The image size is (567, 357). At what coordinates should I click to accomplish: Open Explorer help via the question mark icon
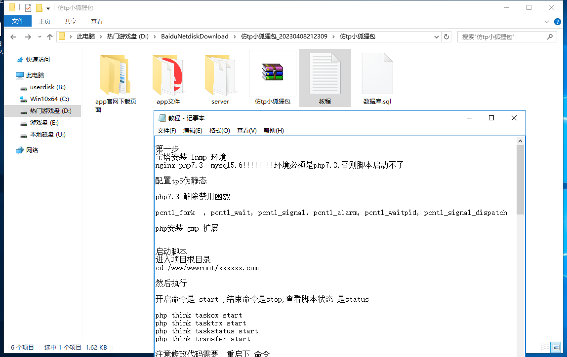click(x=558, y=22)
